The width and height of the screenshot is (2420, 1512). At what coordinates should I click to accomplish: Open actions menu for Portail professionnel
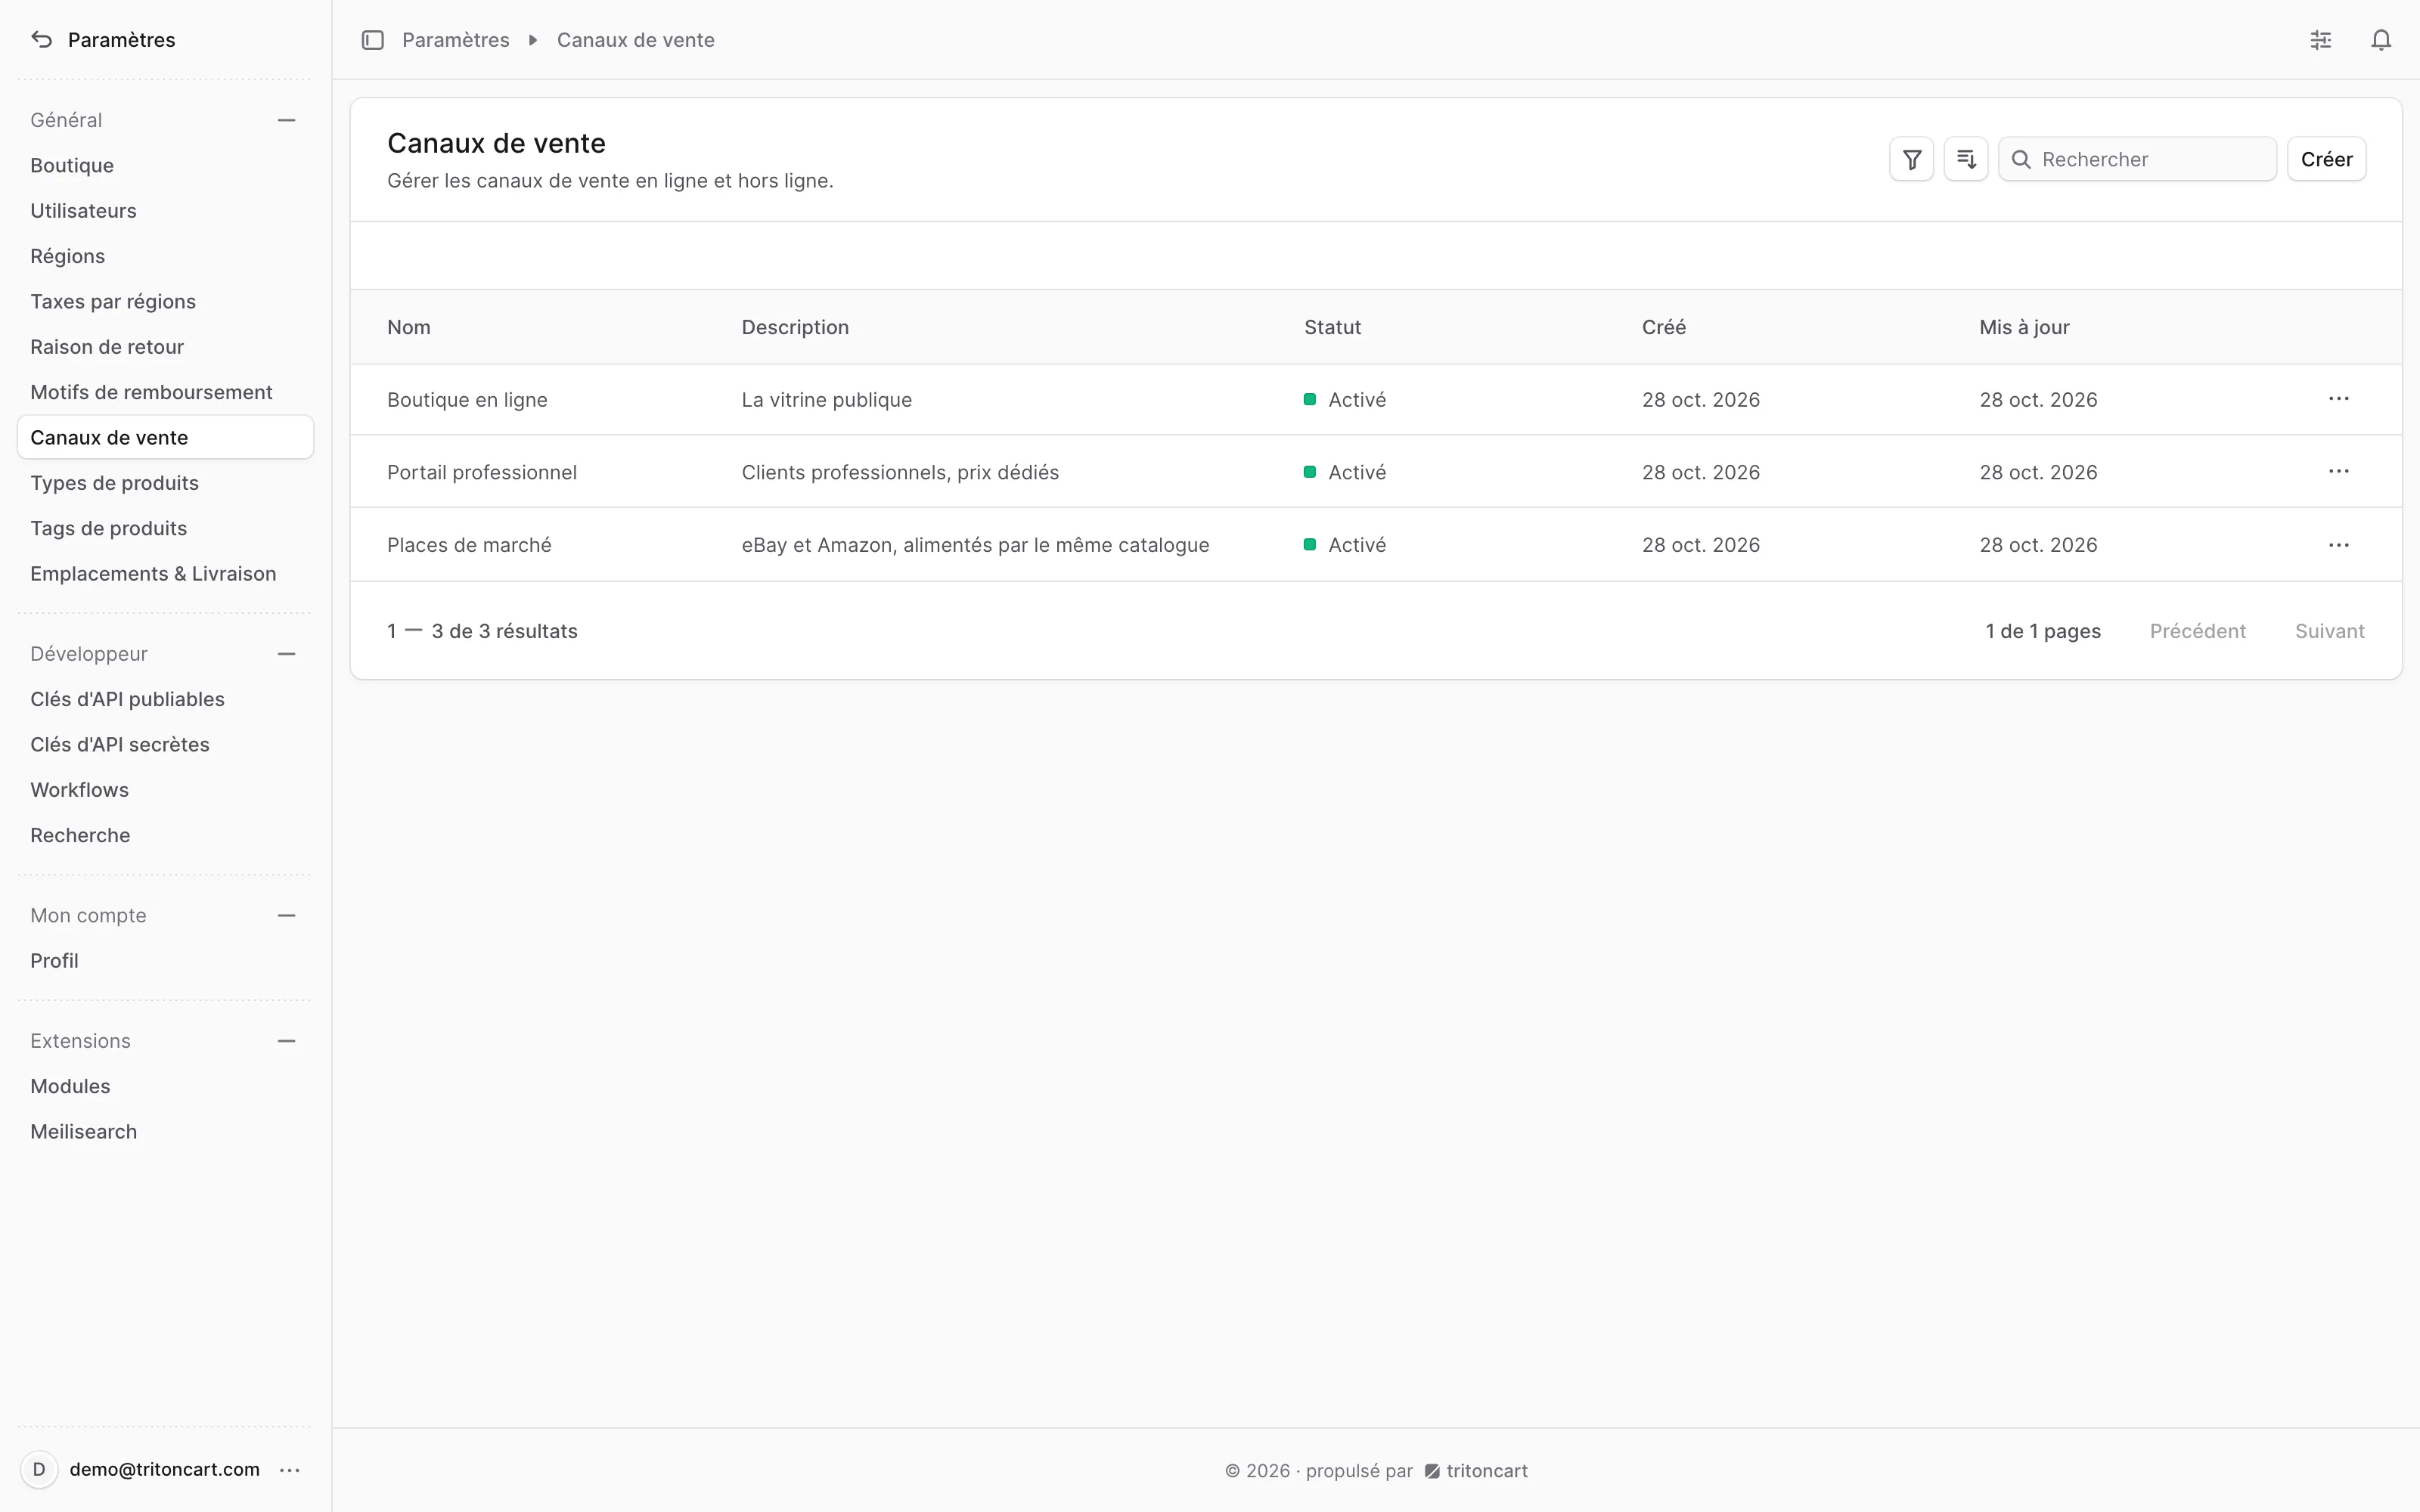point(2338,472)
